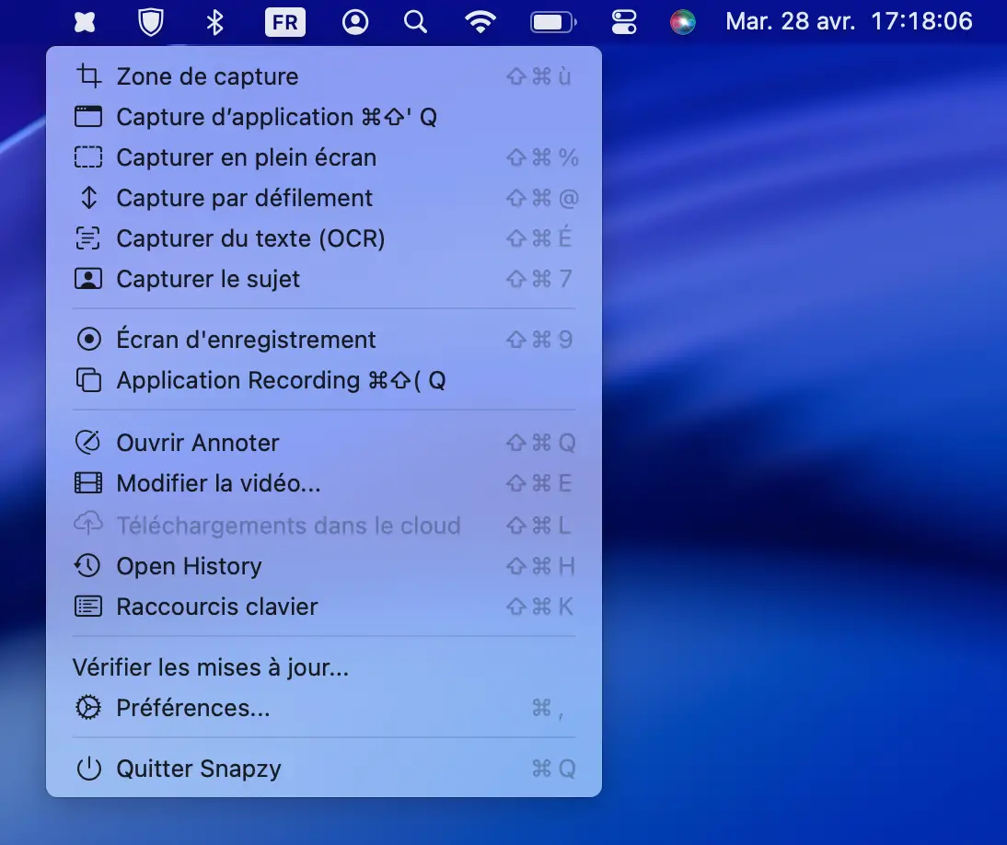Select Open History
1007x845 pixels.
324,566
